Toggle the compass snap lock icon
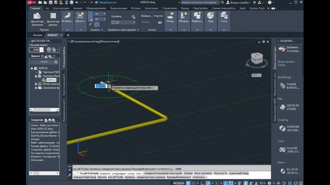This screenshot has width=330, height=185. tap(91, 20)
